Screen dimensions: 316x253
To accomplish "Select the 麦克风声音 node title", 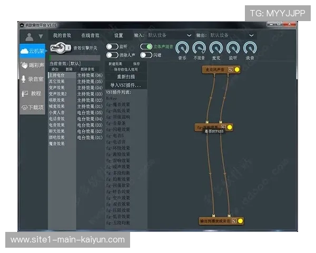I will point(215,70).
